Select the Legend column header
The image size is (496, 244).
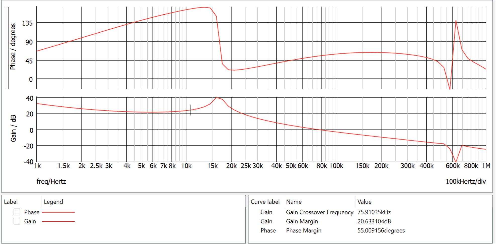[53, 202]
